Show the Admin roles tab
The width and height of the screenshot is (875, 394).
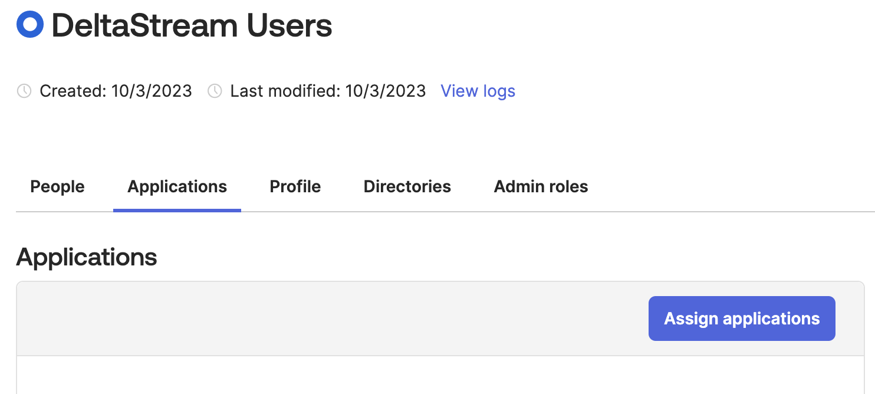pos(541,187)
